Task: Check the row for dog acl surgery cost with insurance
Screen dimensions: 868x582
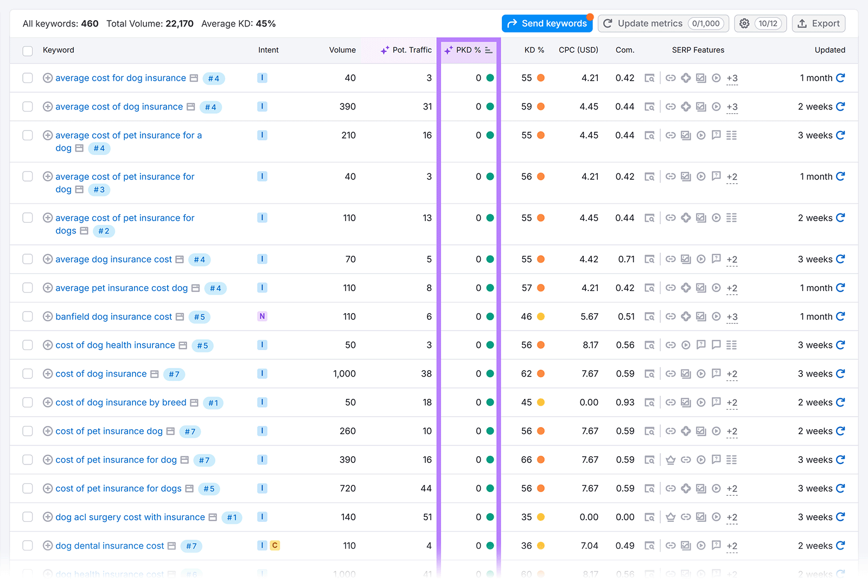Action: (27, 517)
